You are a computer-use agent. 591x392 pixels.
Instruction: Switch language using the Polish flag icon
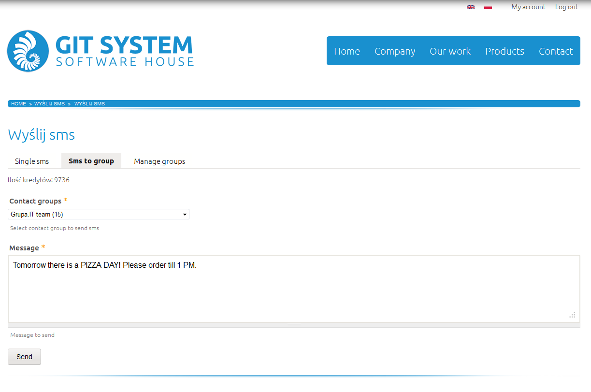[x=488, y=7]
